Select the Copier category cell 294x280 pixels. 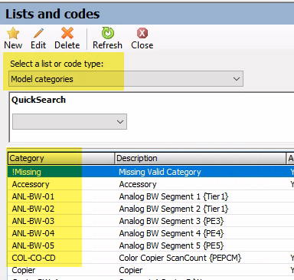[x=24, y=270]
